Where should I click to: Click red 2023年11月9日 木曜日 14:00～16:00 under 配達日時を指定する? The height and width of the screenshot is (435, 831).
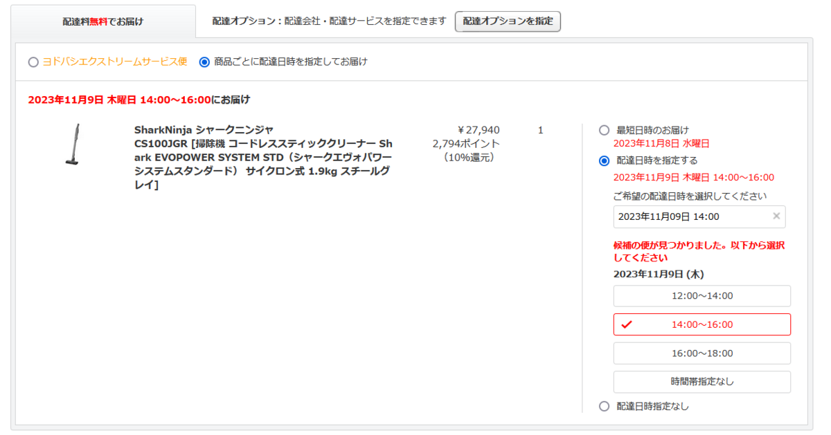click(694, 178)
